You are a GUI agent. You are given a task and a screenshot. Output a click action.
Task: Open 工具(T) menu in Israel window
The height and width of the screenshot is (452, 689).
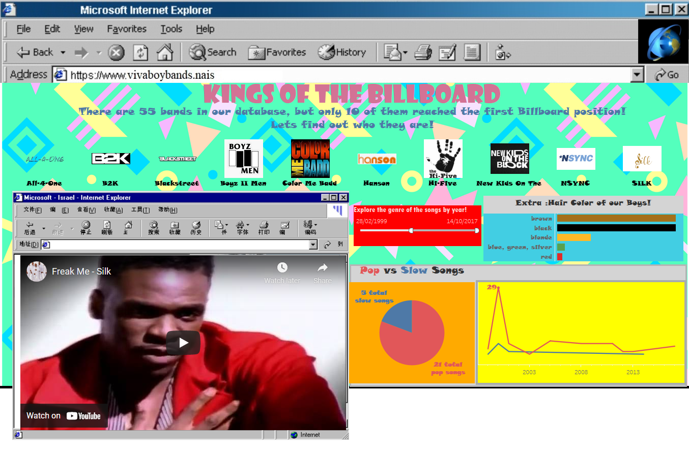click(140, 210)
